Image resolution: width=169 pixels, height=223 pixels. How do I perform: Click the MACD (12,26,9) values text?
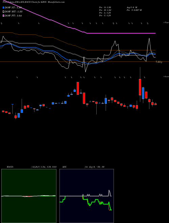(44, 167)
